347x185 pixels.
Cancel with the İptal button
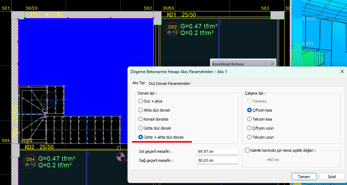332,177
